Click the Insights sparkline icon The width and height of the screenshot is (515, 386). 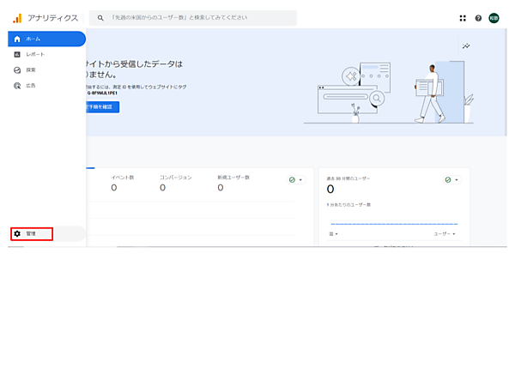(x=466, y=46)
